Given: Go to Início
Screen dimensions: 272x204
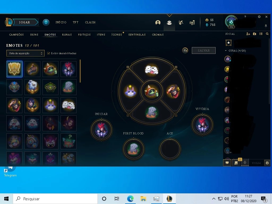Looking at the screenshot, I should tap(61, 22).
